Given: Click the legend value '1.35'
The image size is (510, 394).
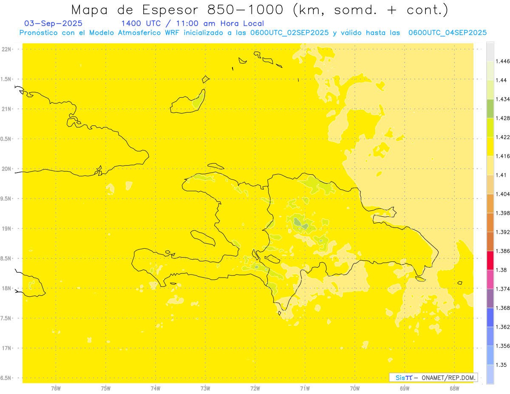Looking at the screenshot, I should tap(501, 365).
